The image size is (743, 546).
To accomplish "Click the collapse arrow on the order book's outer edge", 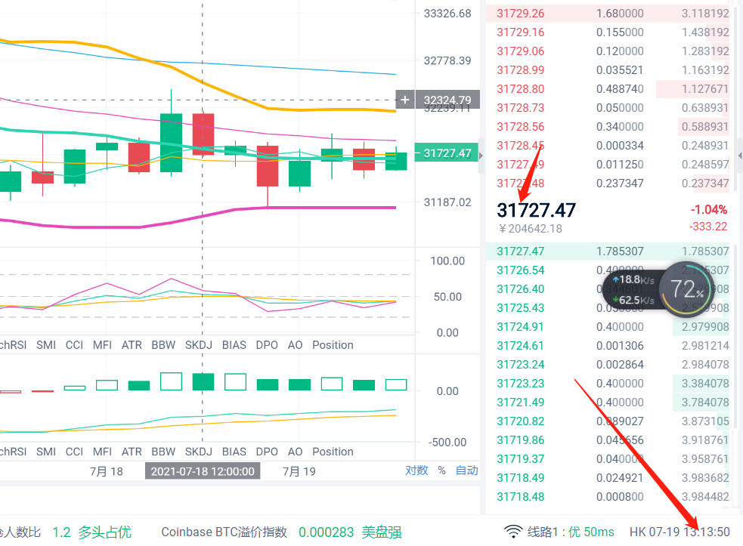I will 740,156.
